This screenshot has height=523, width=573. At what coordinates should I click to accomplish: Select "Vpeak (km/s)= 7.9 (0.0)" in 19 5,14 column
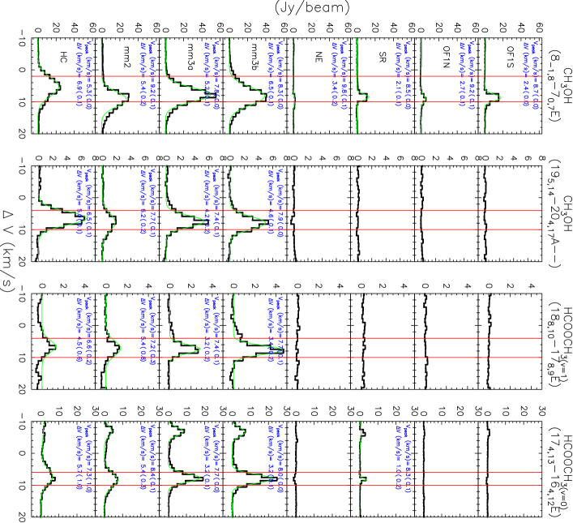click(x=280, y=203)
